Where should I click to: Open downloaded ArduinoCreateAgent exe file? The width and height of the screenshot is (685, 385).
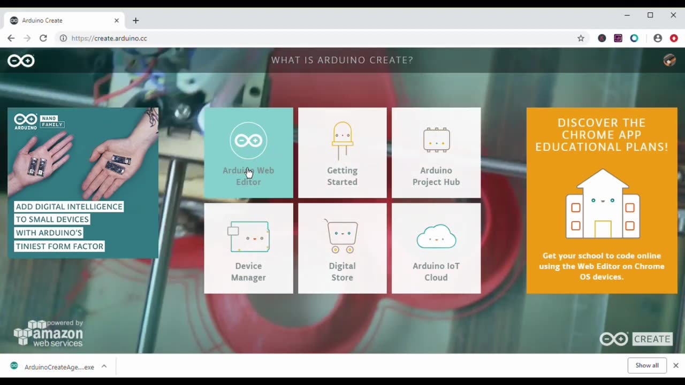52,367
